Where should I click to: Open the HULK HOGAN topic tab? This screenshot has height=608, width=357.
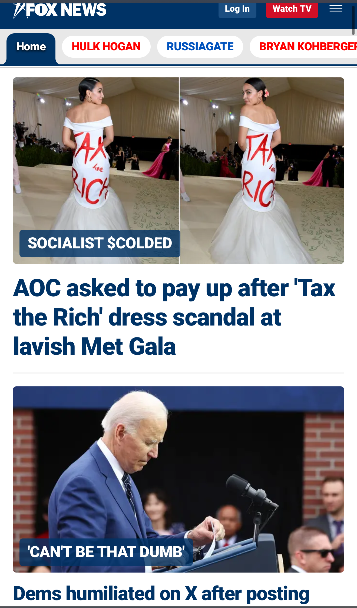pyautogui.click(x=106, y=47)
